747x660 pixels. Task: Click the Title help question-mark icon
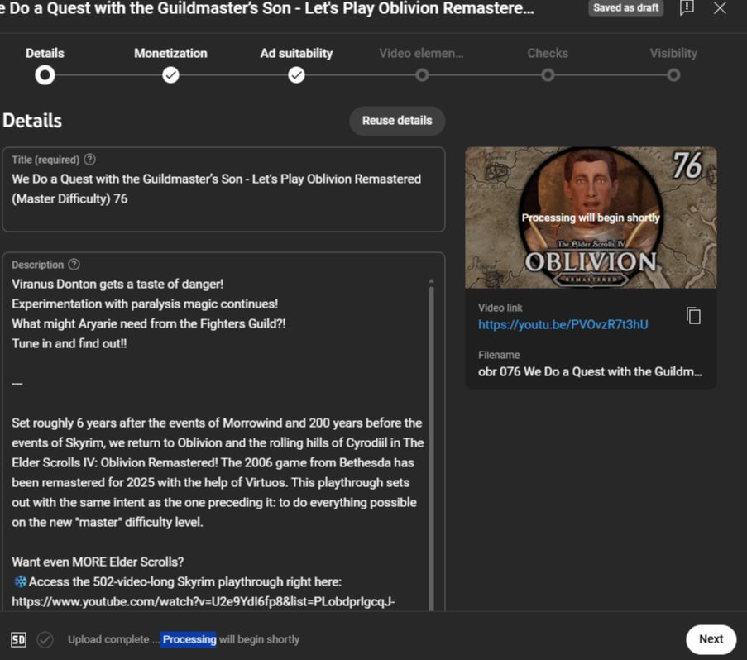click(x=89, y=160)
